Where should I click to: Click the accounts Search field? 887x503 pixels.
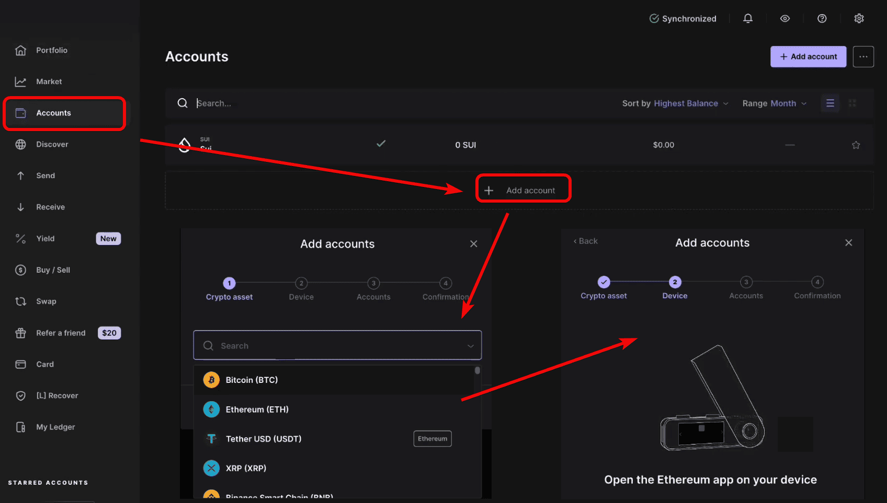click(x=366, y=103)
